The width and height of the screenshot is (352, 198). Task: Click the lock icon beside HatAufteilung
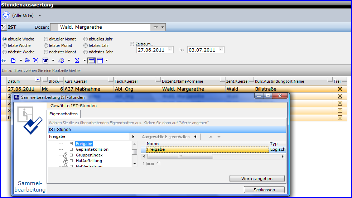pyautogui.click(x=66, y=161)
